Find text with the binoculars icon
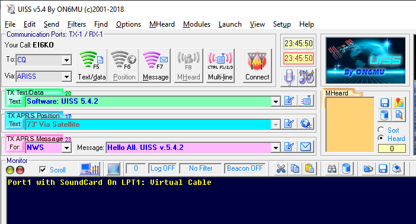Screen dimensions: 416x224 coord(332,168)
